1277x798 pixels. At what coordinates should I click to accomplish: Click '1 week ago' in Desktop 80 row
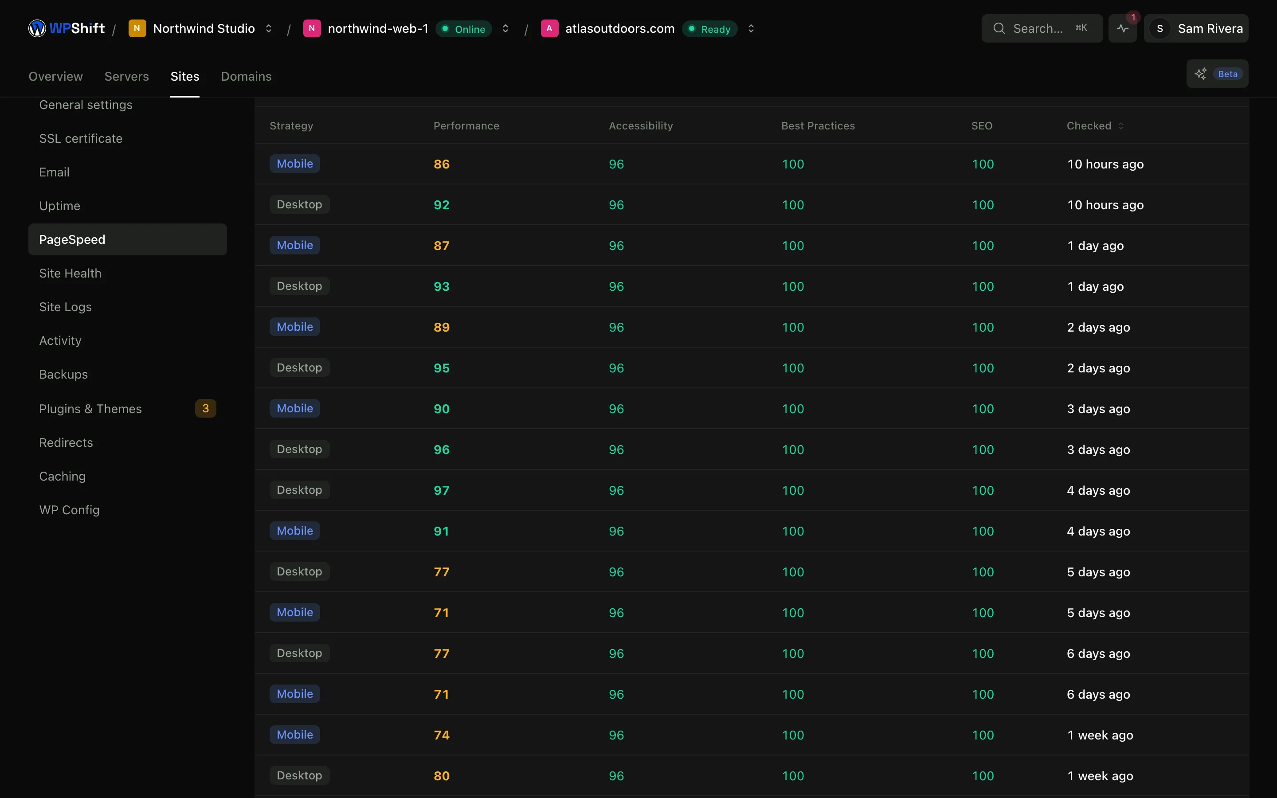click(1100, 776)
